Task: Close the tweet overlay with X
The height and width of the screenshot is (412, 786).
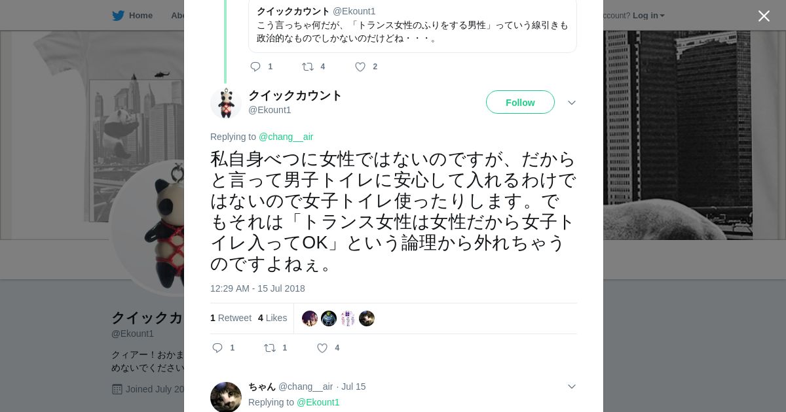Action: point(764,16)
